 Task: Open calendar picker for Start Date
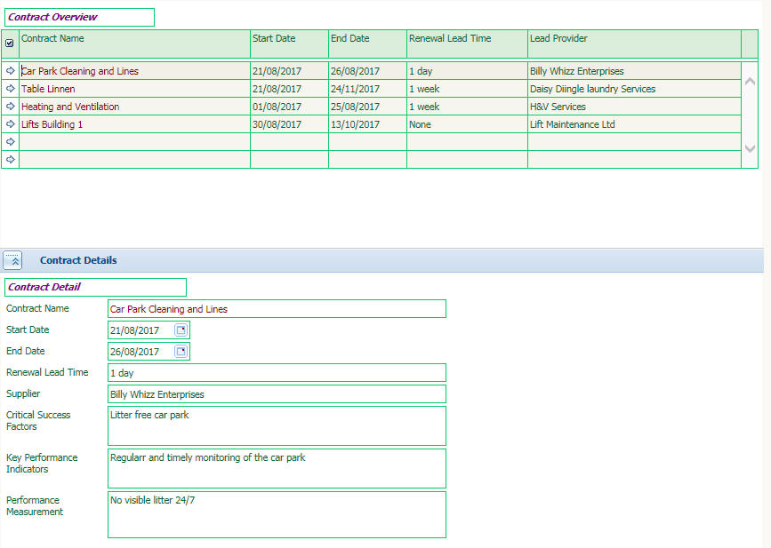pos(181,330)
